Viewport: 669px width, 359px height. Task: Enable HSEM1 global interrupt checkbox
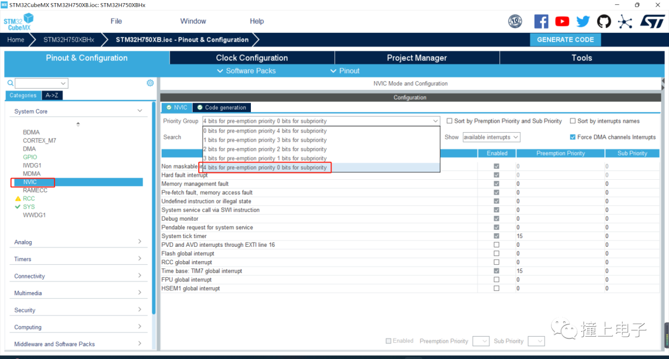pos(496,288)
